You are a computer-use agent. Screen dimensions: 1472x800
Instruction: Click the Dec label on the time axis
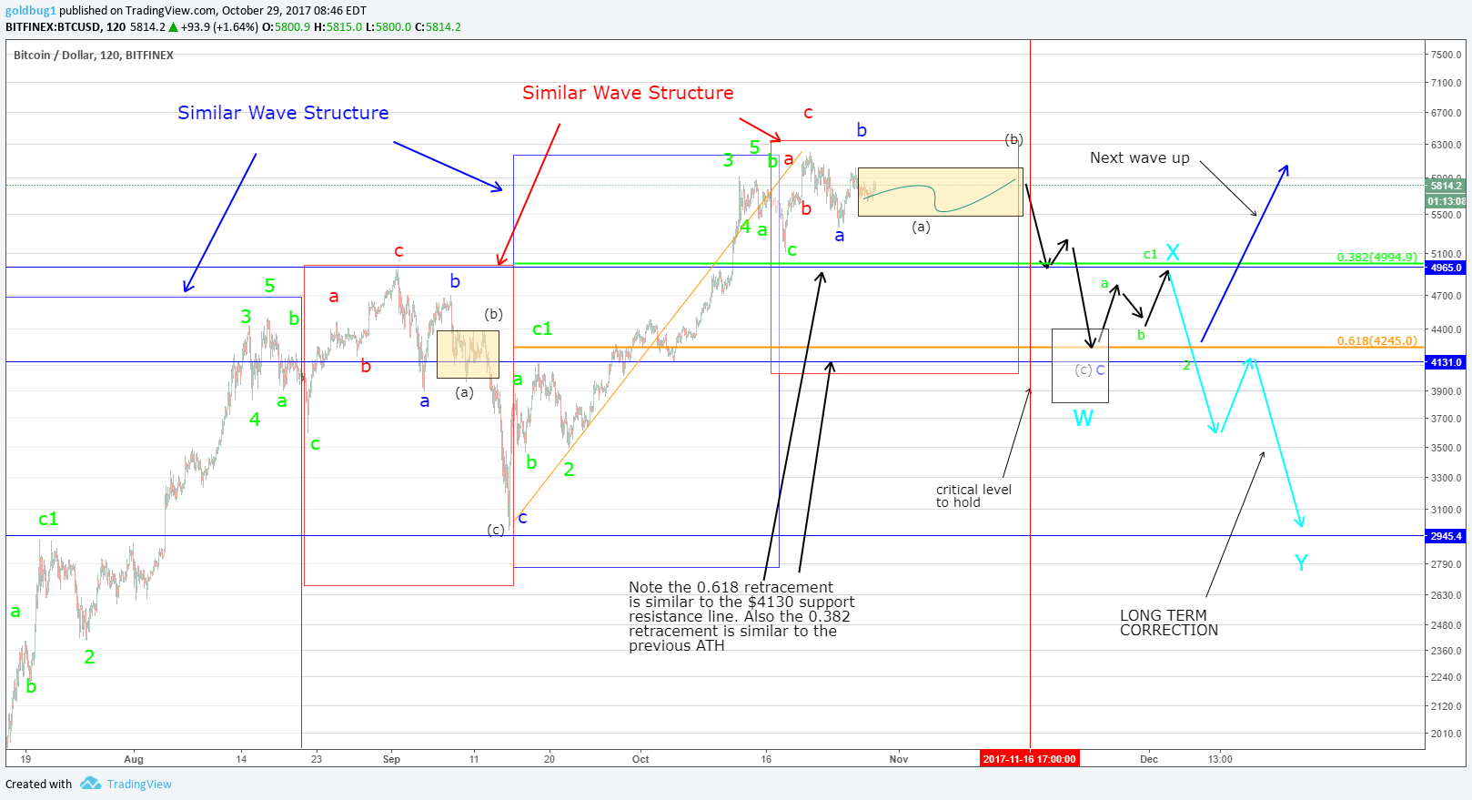1149,759
